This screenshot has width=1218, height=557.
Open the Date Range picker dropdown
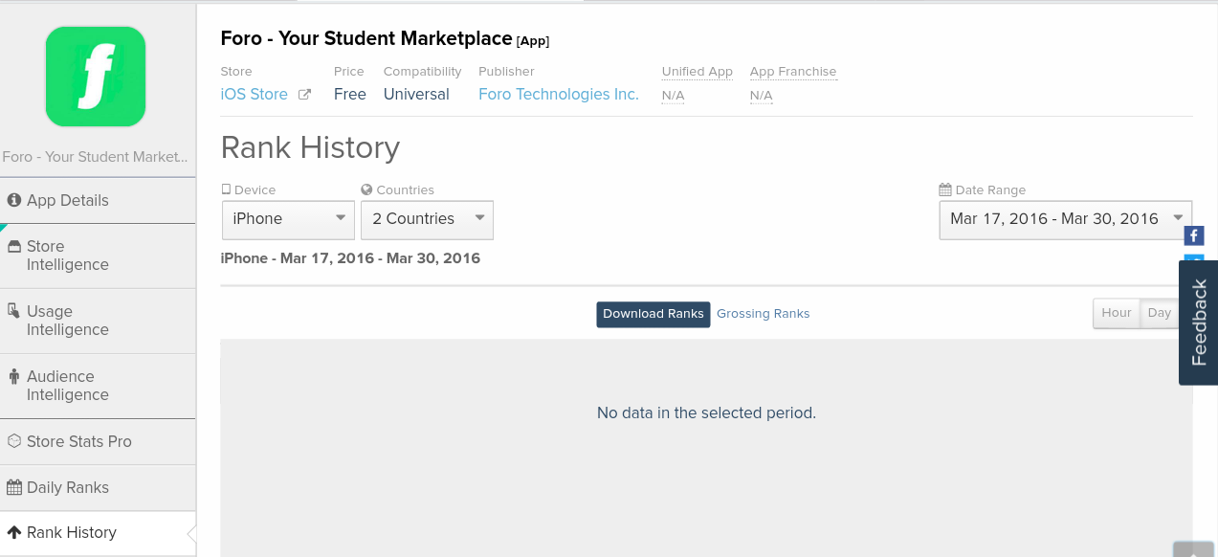(1065, 219)
